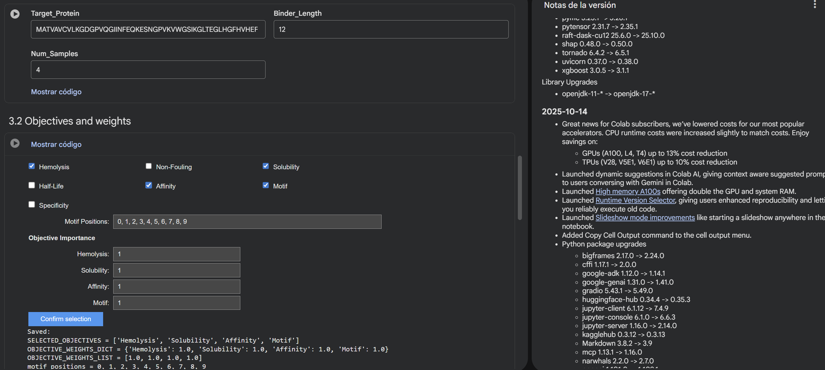The height and width of the screenshot is (370, 825).
Task: Click the 3.2 Objectives and weights heading
Action: click(70, 121)
